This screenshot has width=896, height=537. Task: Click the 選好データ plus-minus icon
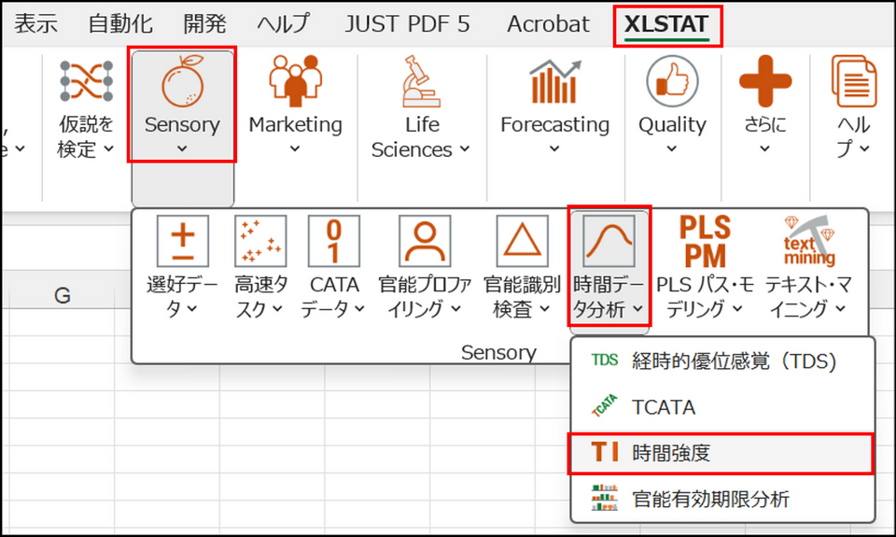(182, 241)
